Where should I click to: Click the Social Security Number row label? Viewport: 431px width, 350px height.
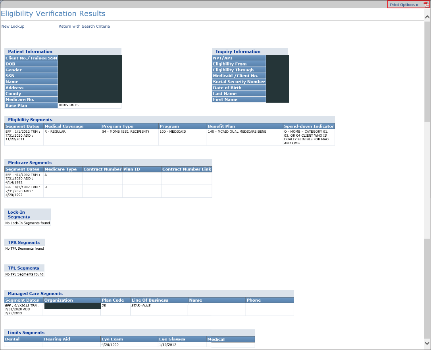239,82
